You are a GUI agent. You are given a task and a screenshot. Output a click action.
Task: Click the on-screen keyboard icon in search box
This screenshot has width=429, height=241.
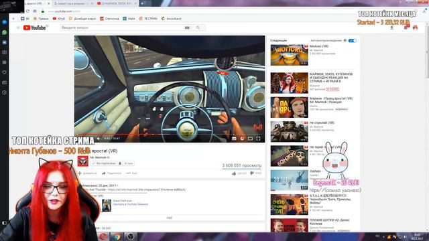[x=187, y=27]
